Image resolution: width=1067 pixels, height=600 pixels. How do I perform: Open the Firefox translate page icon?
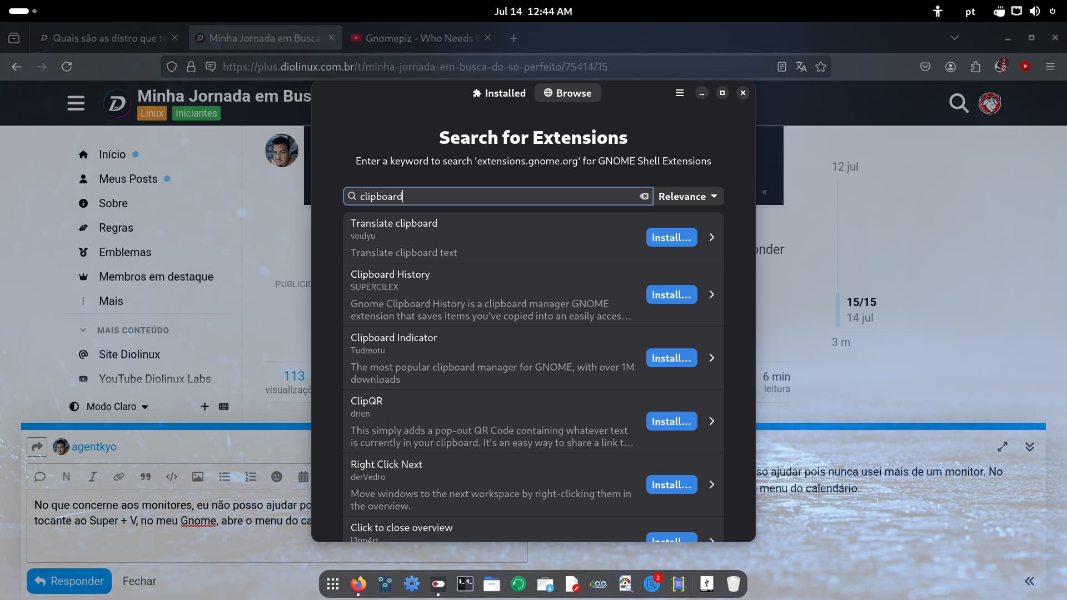801,67
